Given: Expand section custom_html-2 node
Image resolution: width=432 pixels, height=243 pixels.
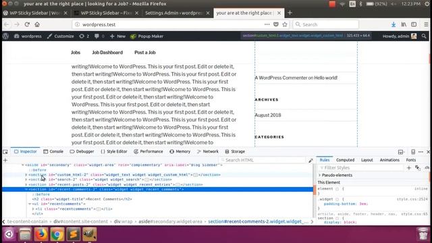Looking at the screenshot, I should [26, 175].
